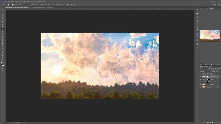Add layer style fx icon

pos(205,123)
